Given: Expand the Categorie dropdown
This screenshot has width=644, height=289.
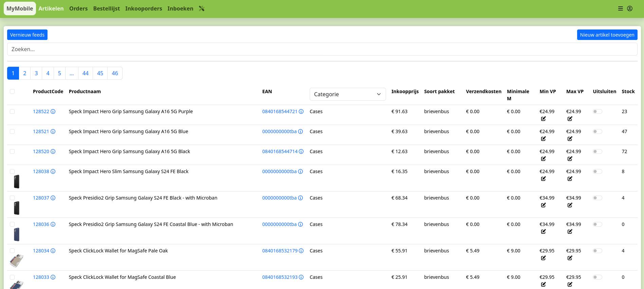Looking at the screenshot, I should pyautogui.click(x=347, y=94).
